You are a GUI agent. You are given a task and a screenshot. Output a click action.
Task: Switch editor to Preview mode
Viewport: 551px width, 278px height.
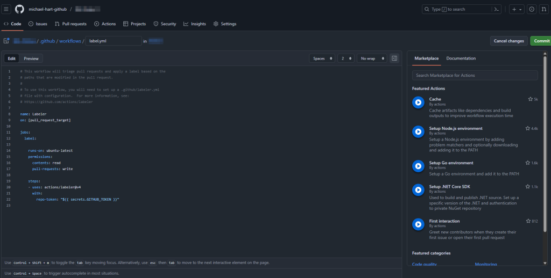tap(31, 58)
